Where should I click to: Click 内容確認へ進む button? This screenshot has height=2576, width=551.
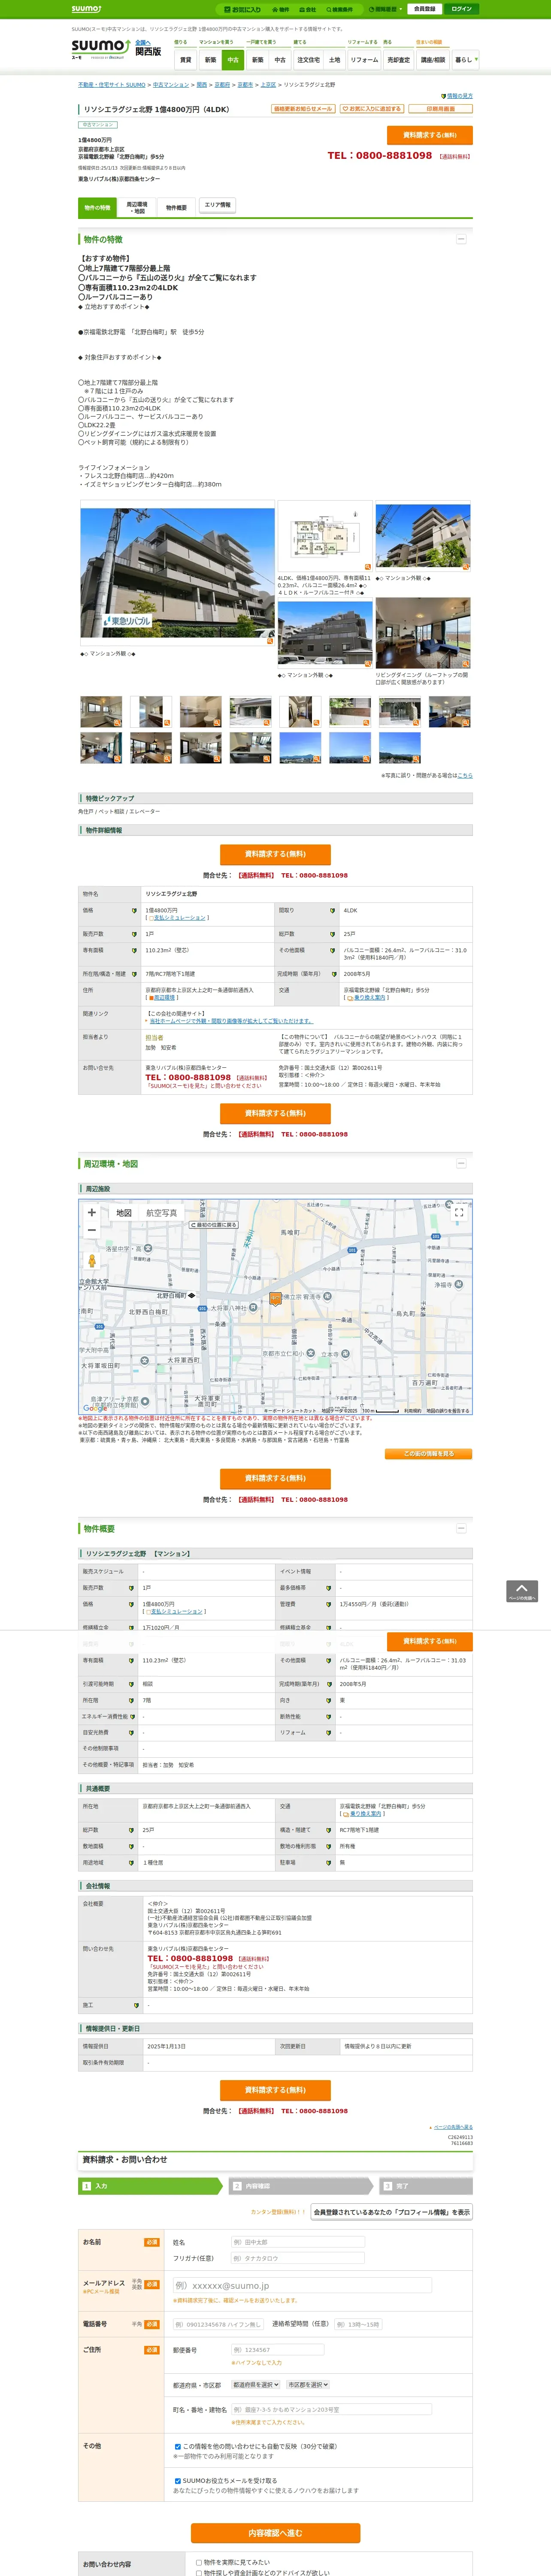coord(275,2533)
